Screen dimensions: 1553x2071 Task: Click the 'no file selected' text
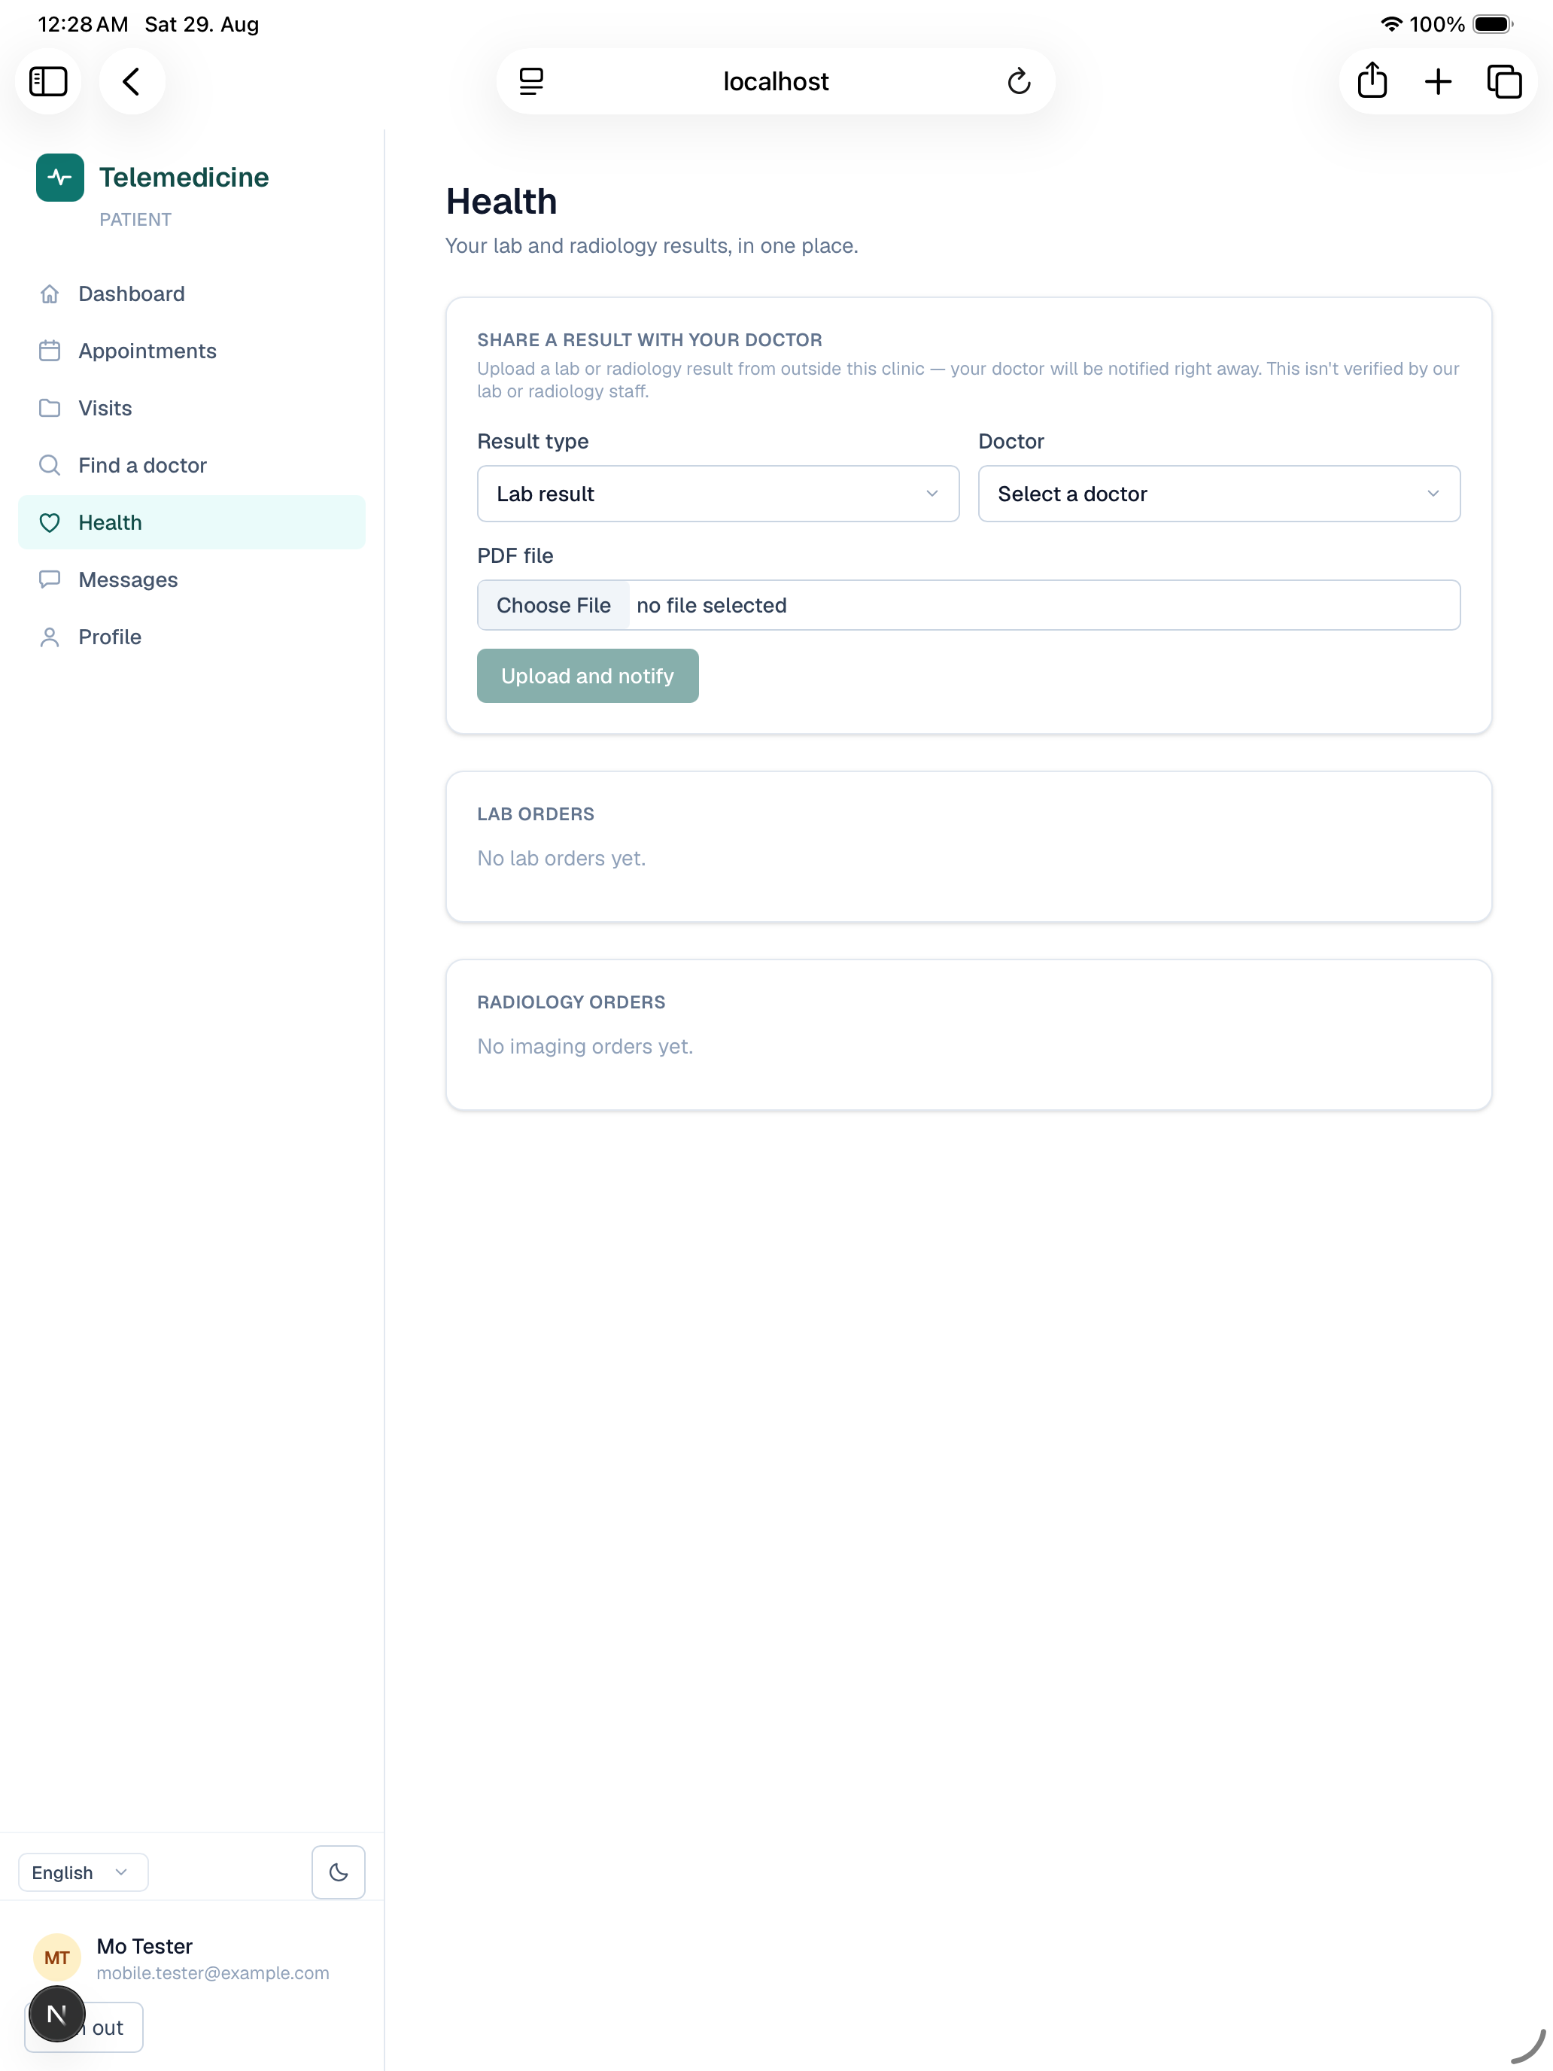coord(712,606)
